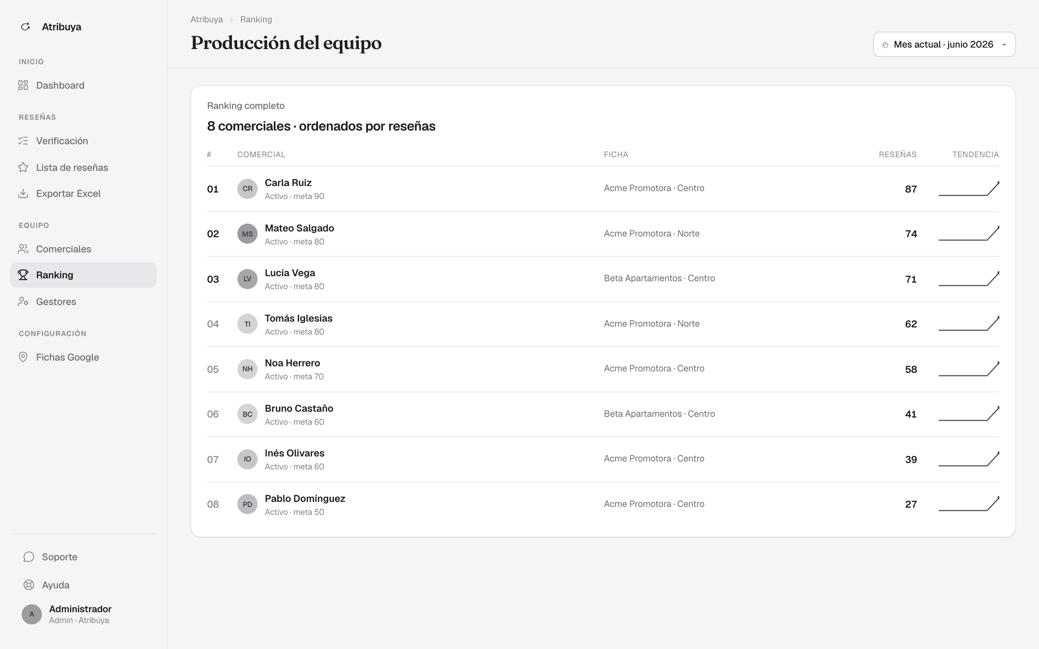Select the Ranking sidebar item
1039x649 pixels.
click(83, 275)
